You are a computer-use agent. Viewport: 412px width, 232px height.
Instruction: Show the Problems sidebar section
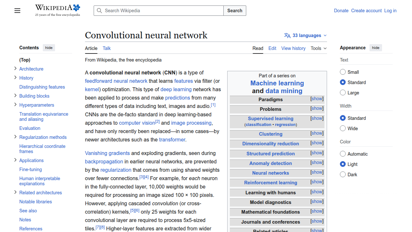tap(317, 109)
